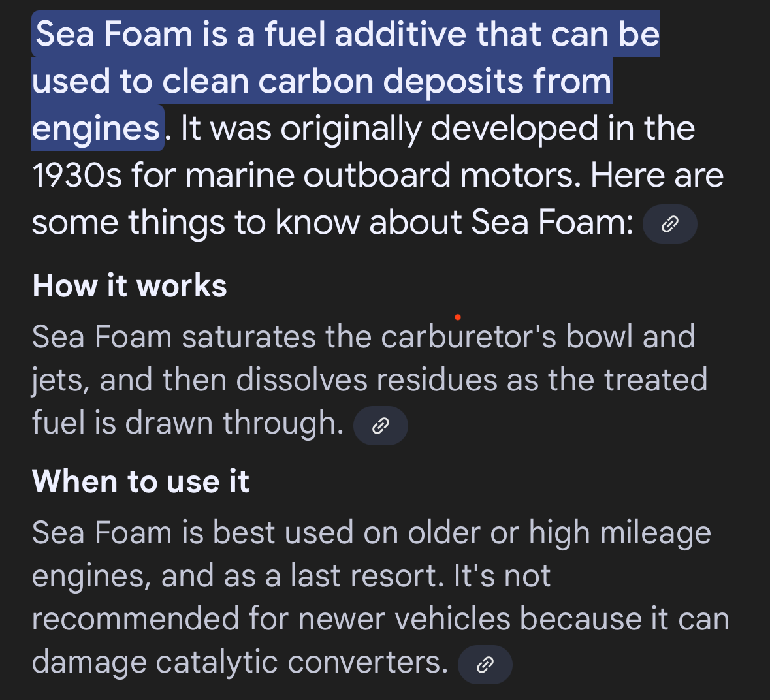This screenshot has width=770, height=700.
Task: Open the source link after 'drawn through'
Action: pyautogui.click(x=380, y=426)
